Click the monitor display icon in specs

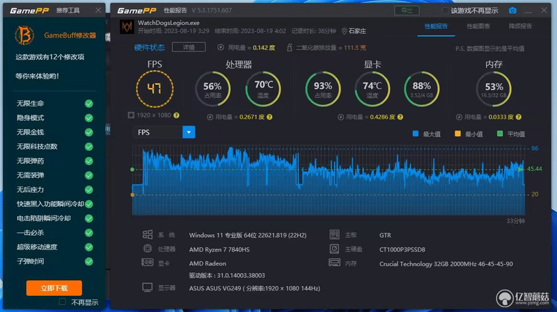coord(148,288)
